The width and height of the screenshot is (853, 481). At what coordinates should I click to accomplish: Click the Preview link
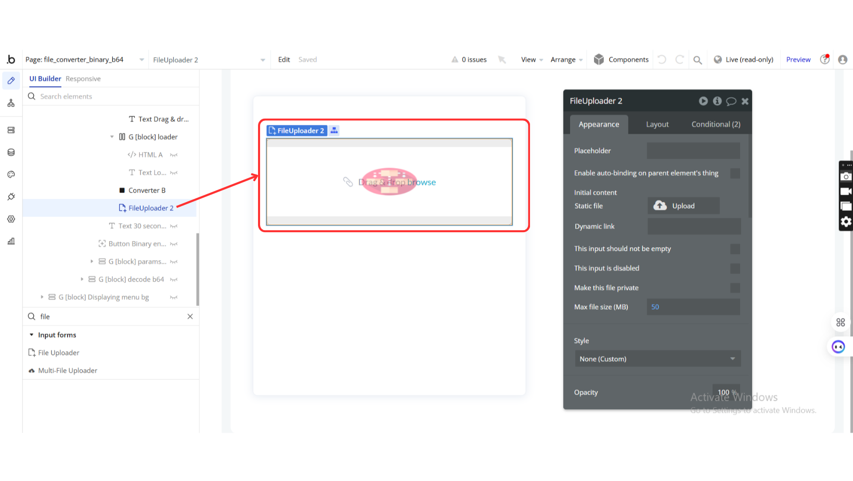point(798,60)
